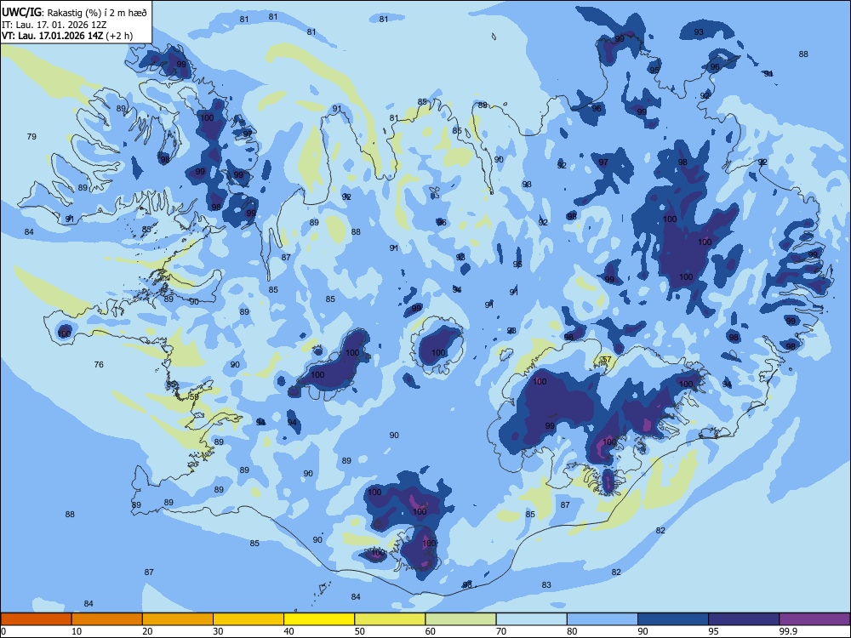Click the 'UWC/IG' source label
The width and height of the screenshot is (851, 638).
(x=21, y=13)
